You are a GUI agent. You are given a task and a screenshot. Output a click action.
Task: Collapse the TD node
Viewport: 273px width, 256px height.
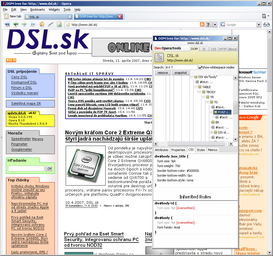[x=208, y=102]
